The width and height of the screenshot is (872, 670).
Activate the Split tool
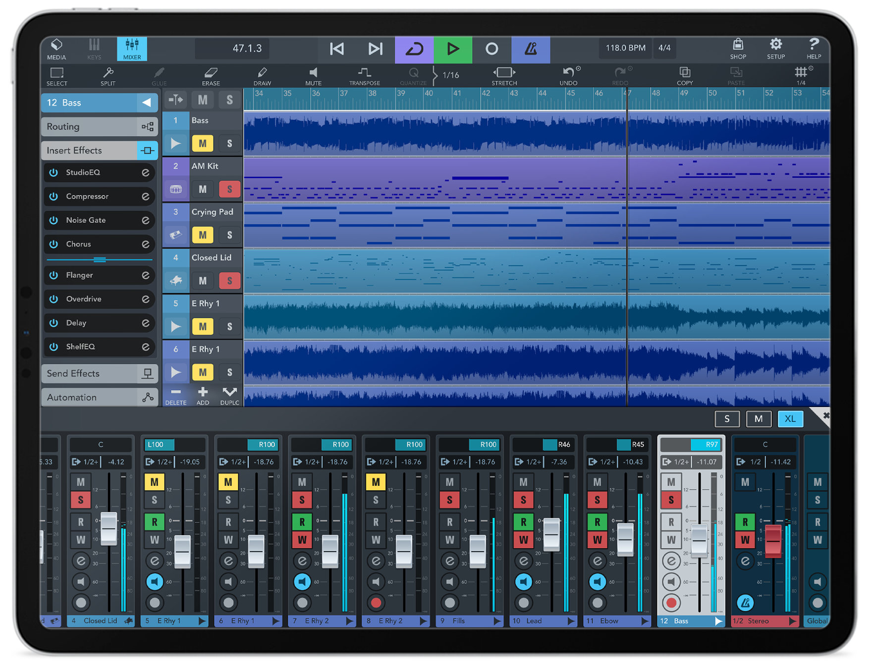tap(108, 75)
